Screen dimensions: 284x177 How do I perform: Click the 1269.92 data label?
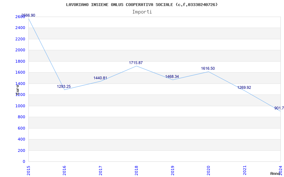pos(244,88)
